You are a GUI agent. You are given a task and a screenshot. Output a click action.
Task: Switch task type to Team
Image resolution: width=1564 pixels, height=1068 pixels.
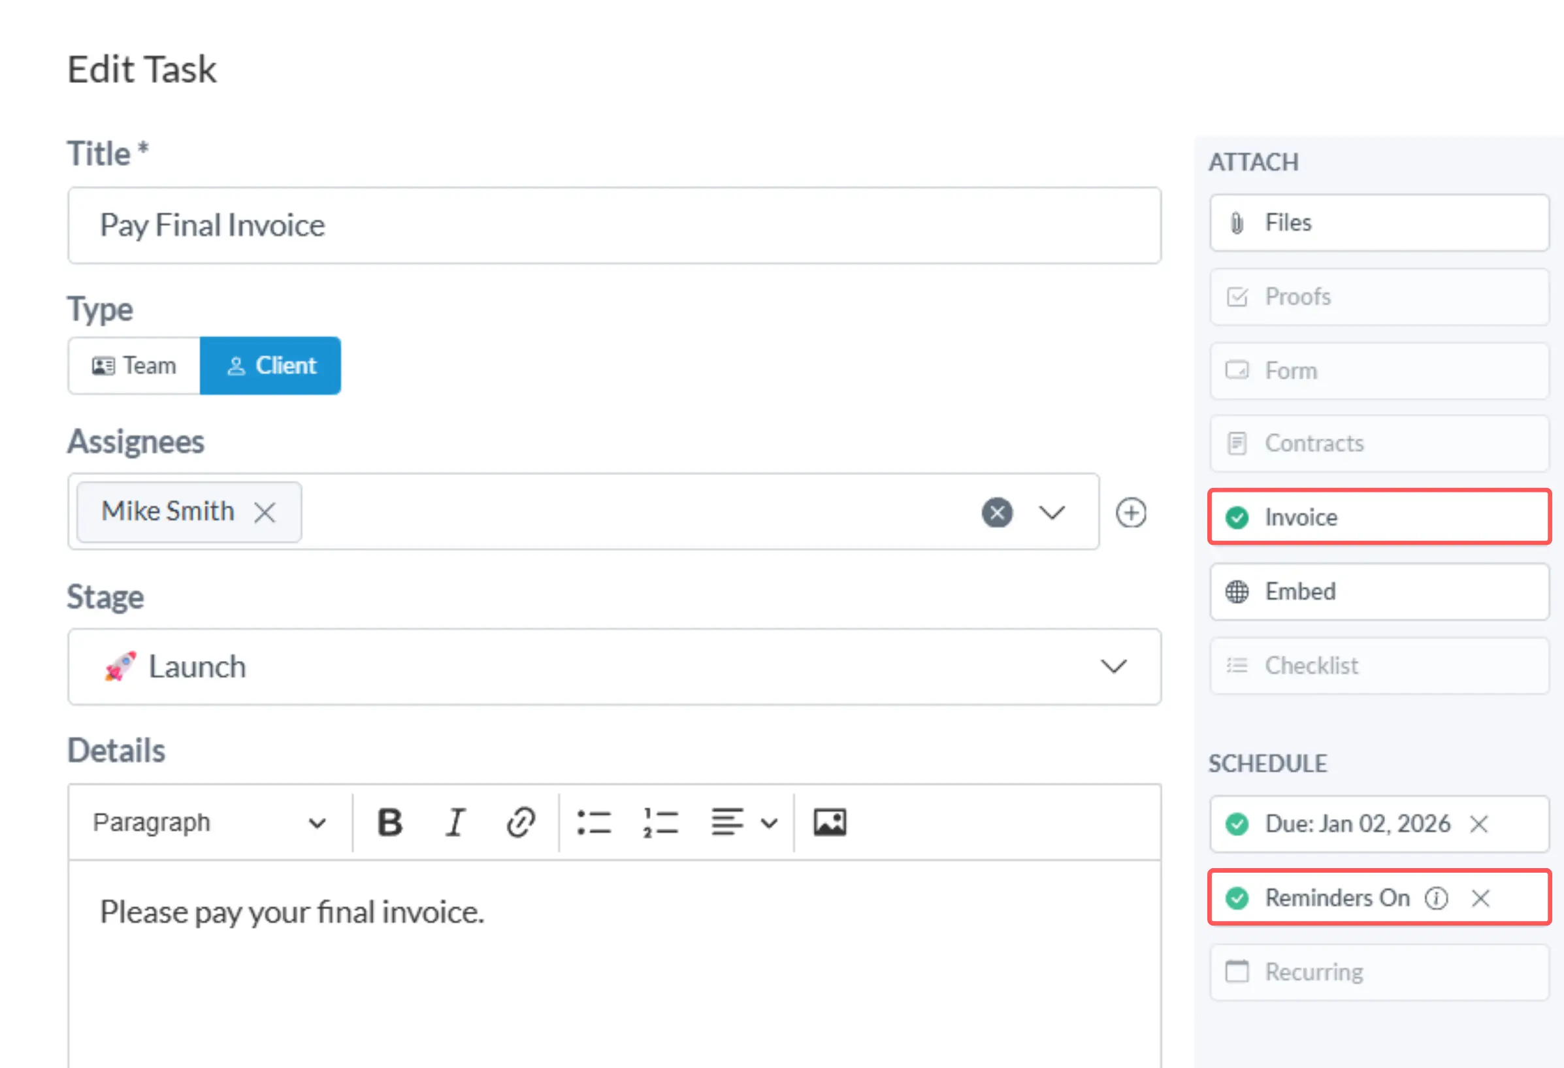coord(135,365)
